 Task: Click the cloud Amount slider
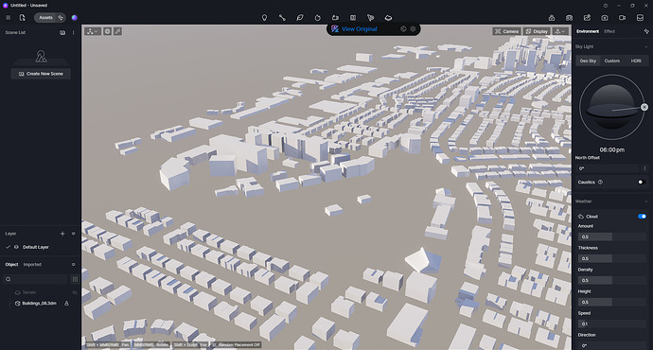[x=611, y=236]
